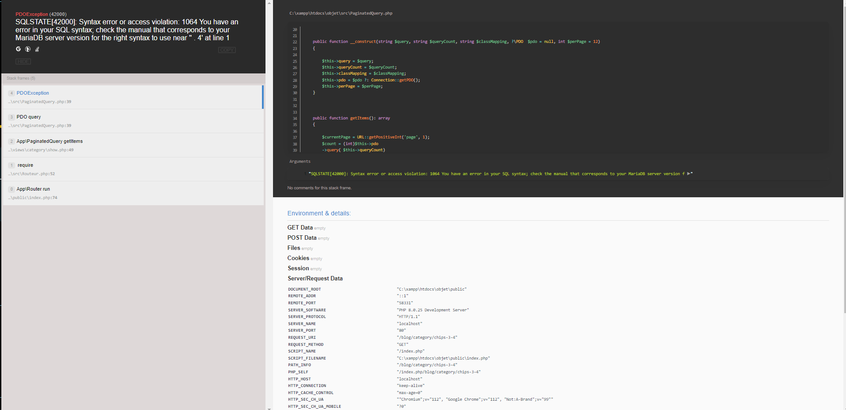
Task: Click the SERVER_NAME key
Action: (302, 324)
